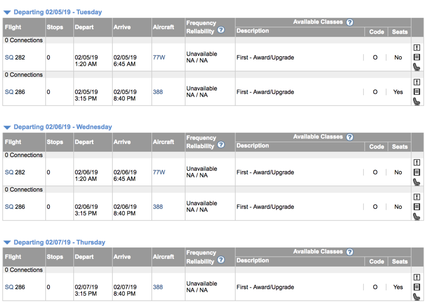Open seat map for SQ 282 on Wednesday
427x307 pixels.
[417, 182]
